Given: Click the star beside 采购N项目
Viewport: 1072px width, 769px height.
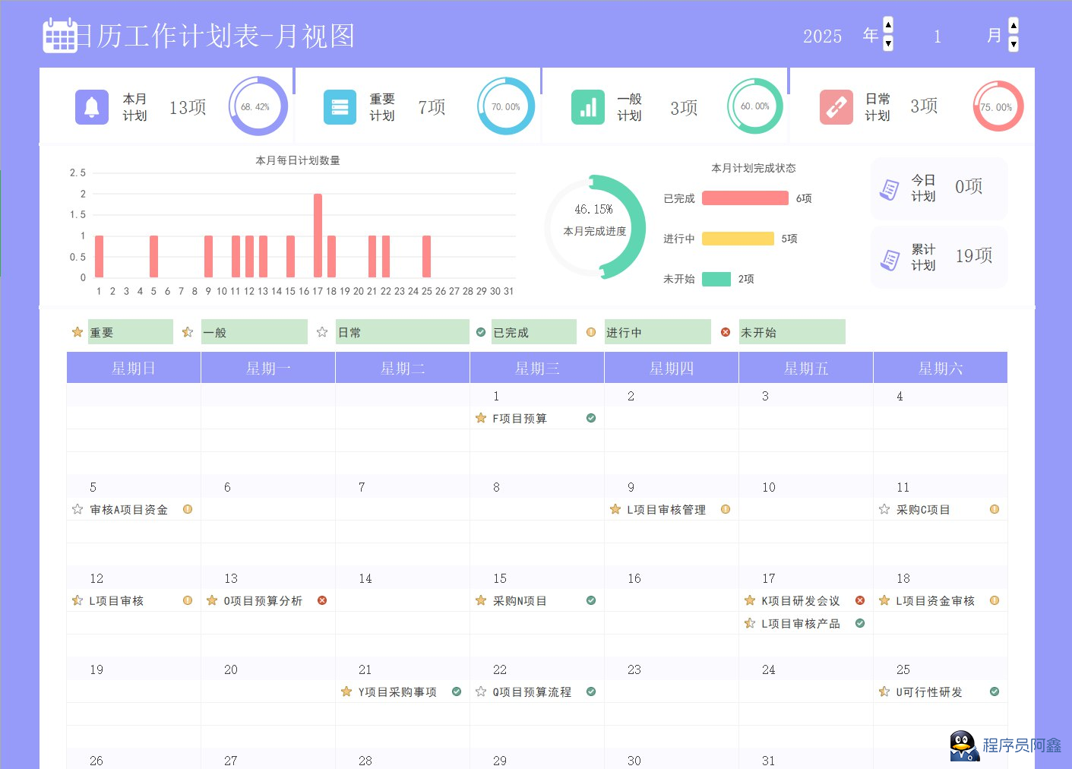Looking at the screenshot, I should (x=481, y=600).
